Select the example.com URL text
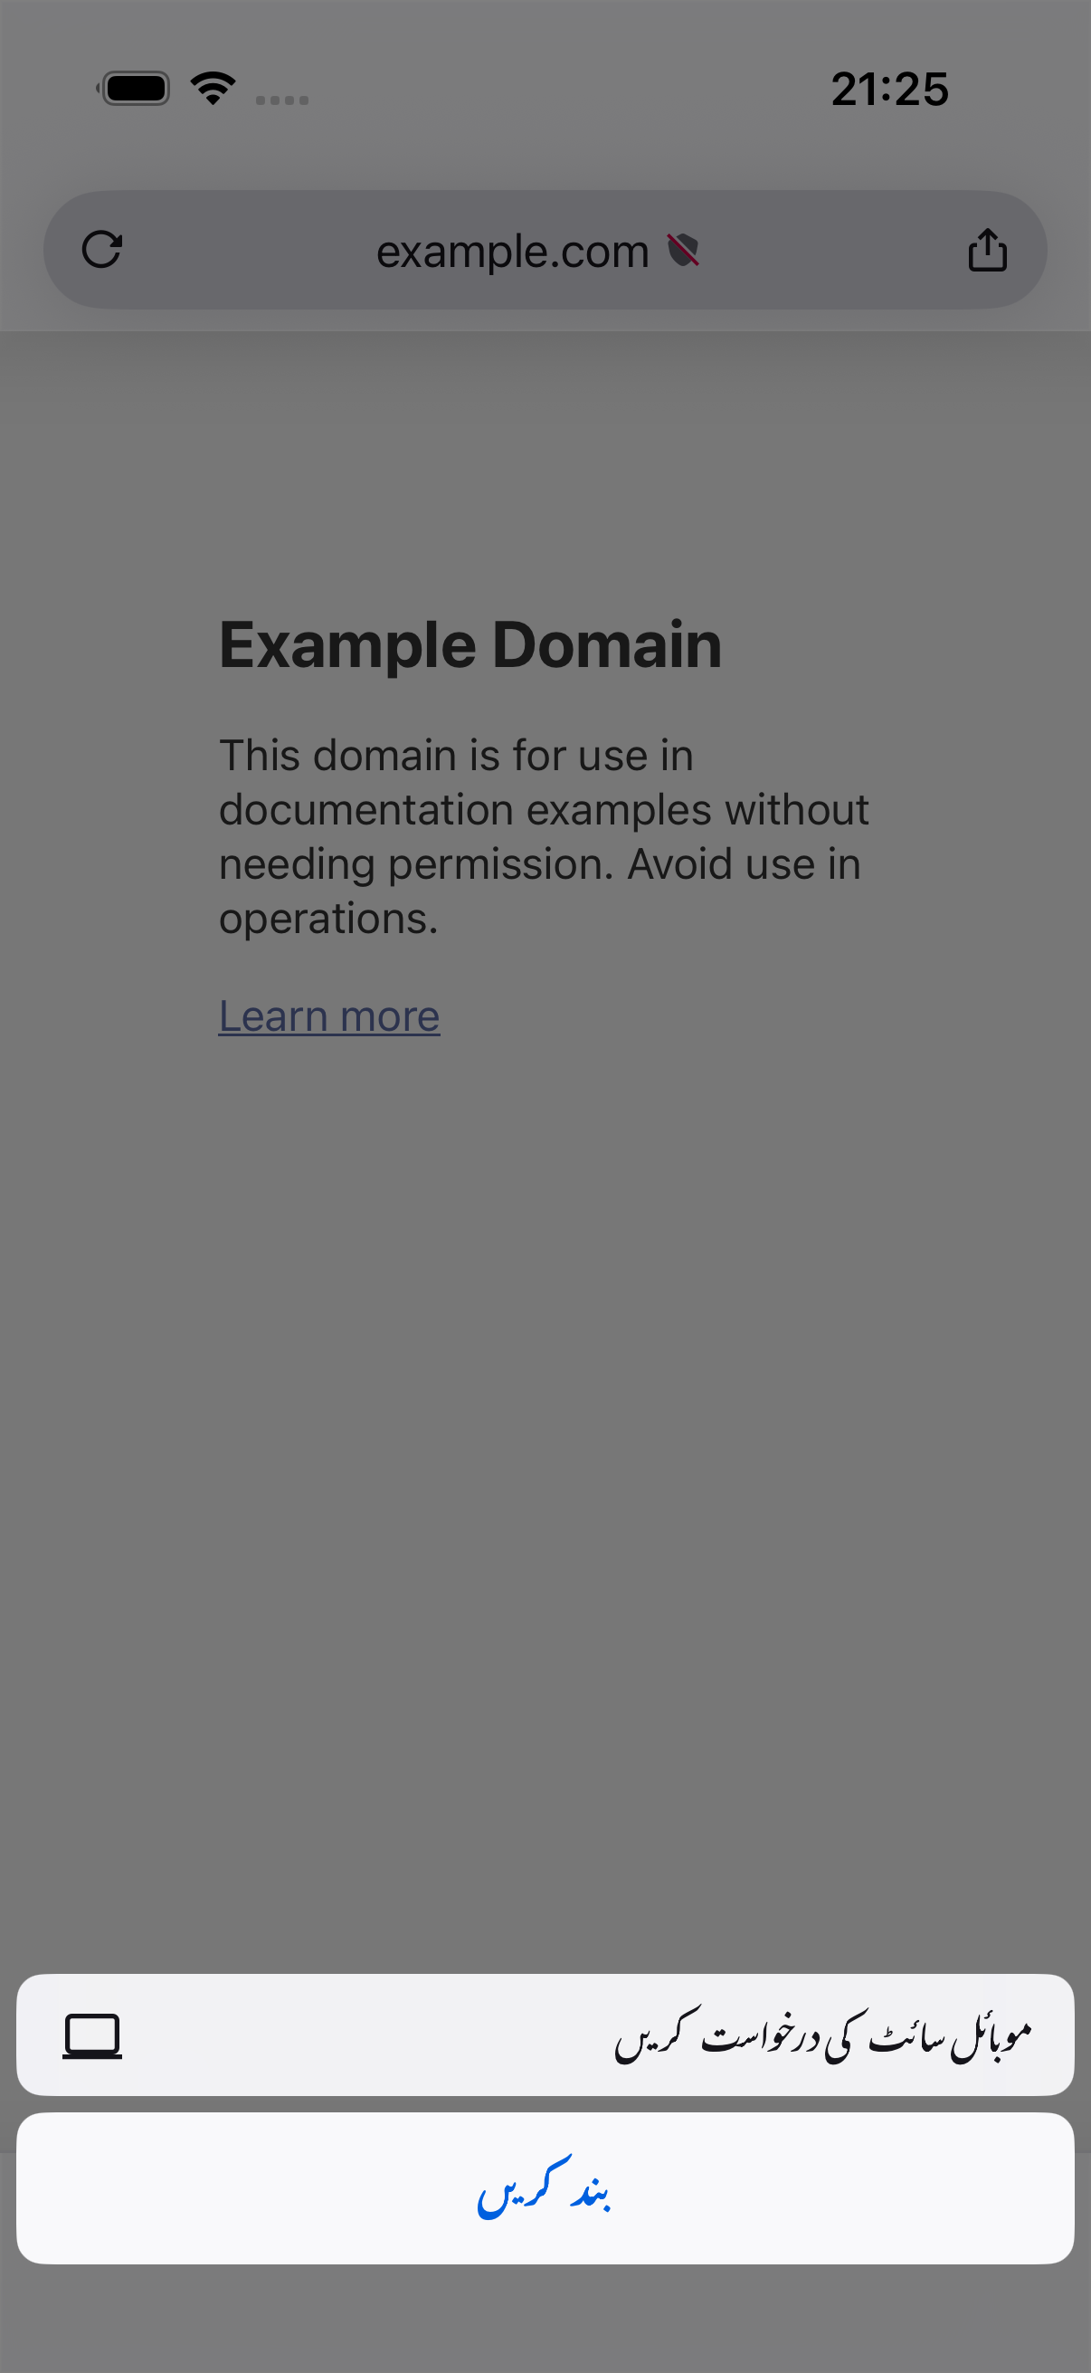The image size is (1091, 2373). coord(513,251)
